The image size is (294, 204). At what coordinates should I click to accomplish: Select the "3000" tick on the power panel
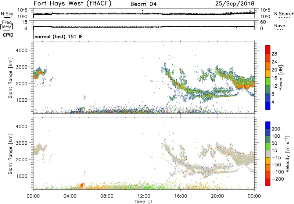click(21, 67)
